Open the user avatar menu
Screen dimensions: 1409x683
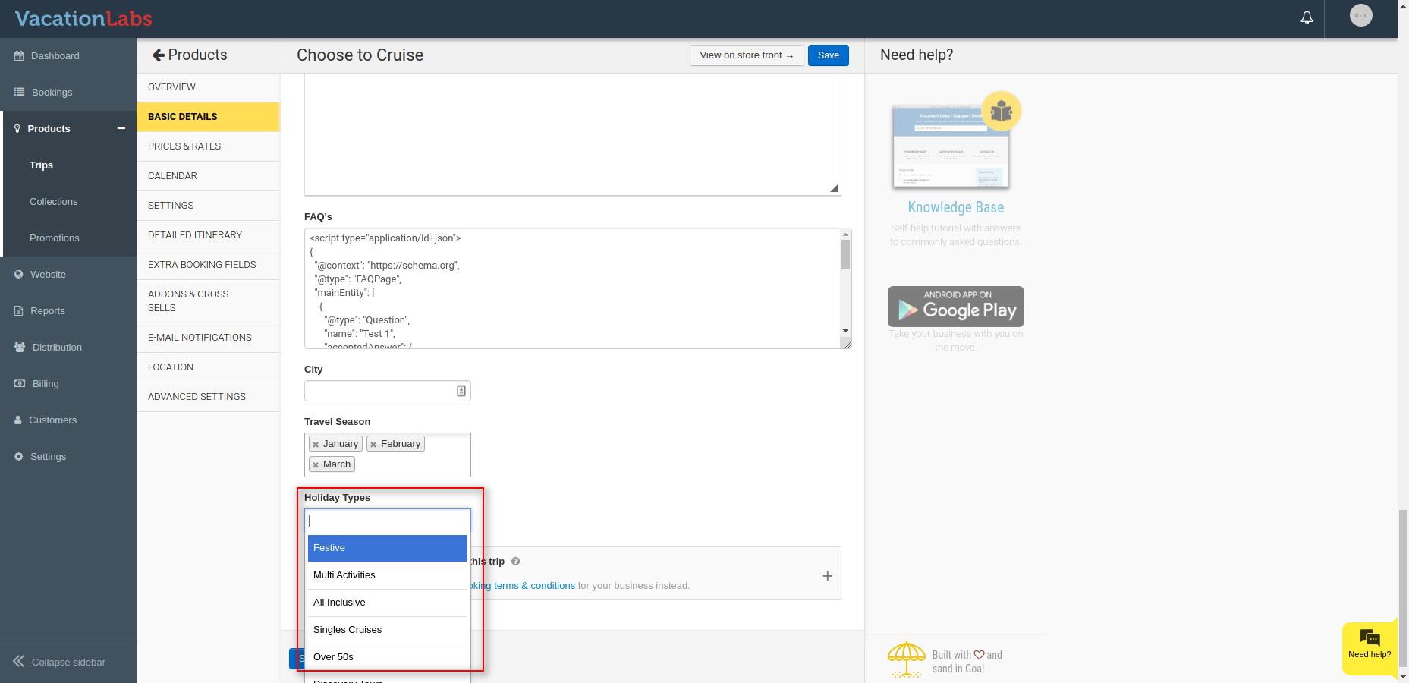pyautogui.click(x=1360, y=16)
